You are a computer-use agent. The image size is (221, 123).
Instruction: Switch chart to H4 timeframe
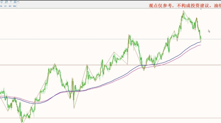coord(1,6)
